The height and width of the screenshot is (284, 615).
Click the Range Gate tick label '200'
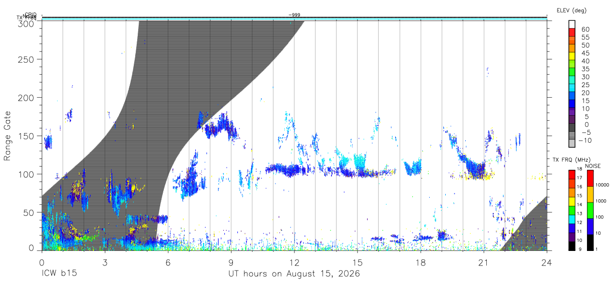point(27,98)
